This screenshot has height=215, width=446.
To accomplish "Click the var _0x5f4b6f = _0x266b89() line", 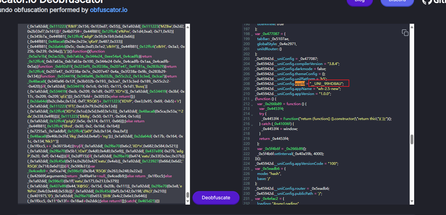I will (282, 149).
